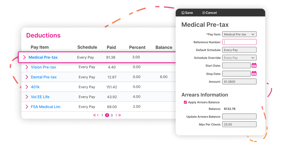This screenshot has width=295, height=147.
Task: Open the Pay Item dropdown
Action: [x=239, y=34]
